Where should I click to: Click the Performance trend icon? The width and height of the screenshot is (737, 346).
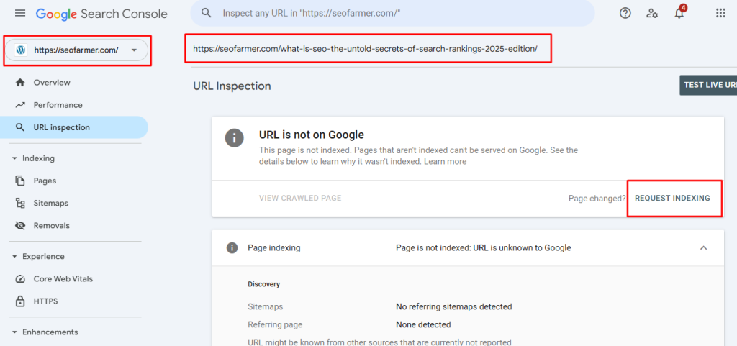pos(19,105)
